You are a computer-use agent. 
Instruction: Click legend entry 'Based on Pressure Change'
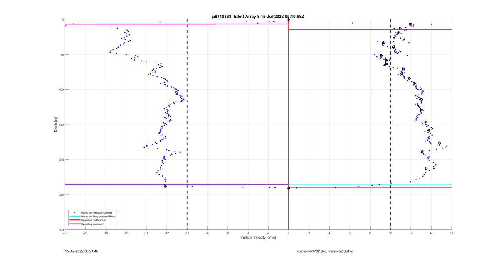[96, 212]
